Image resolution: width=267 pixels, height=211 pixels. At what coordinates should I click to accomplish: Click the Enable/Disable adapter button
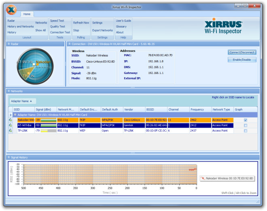[x=242, y=59]
